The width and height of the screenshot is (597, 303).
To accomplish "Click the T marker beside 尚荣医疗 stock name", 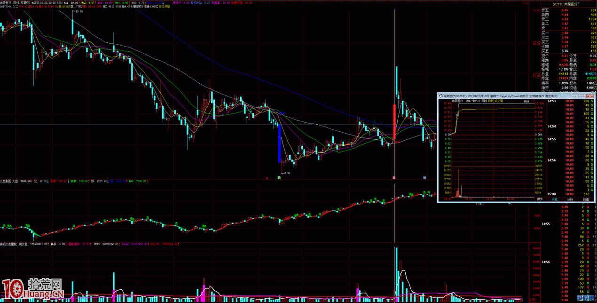I will point(579,3).
